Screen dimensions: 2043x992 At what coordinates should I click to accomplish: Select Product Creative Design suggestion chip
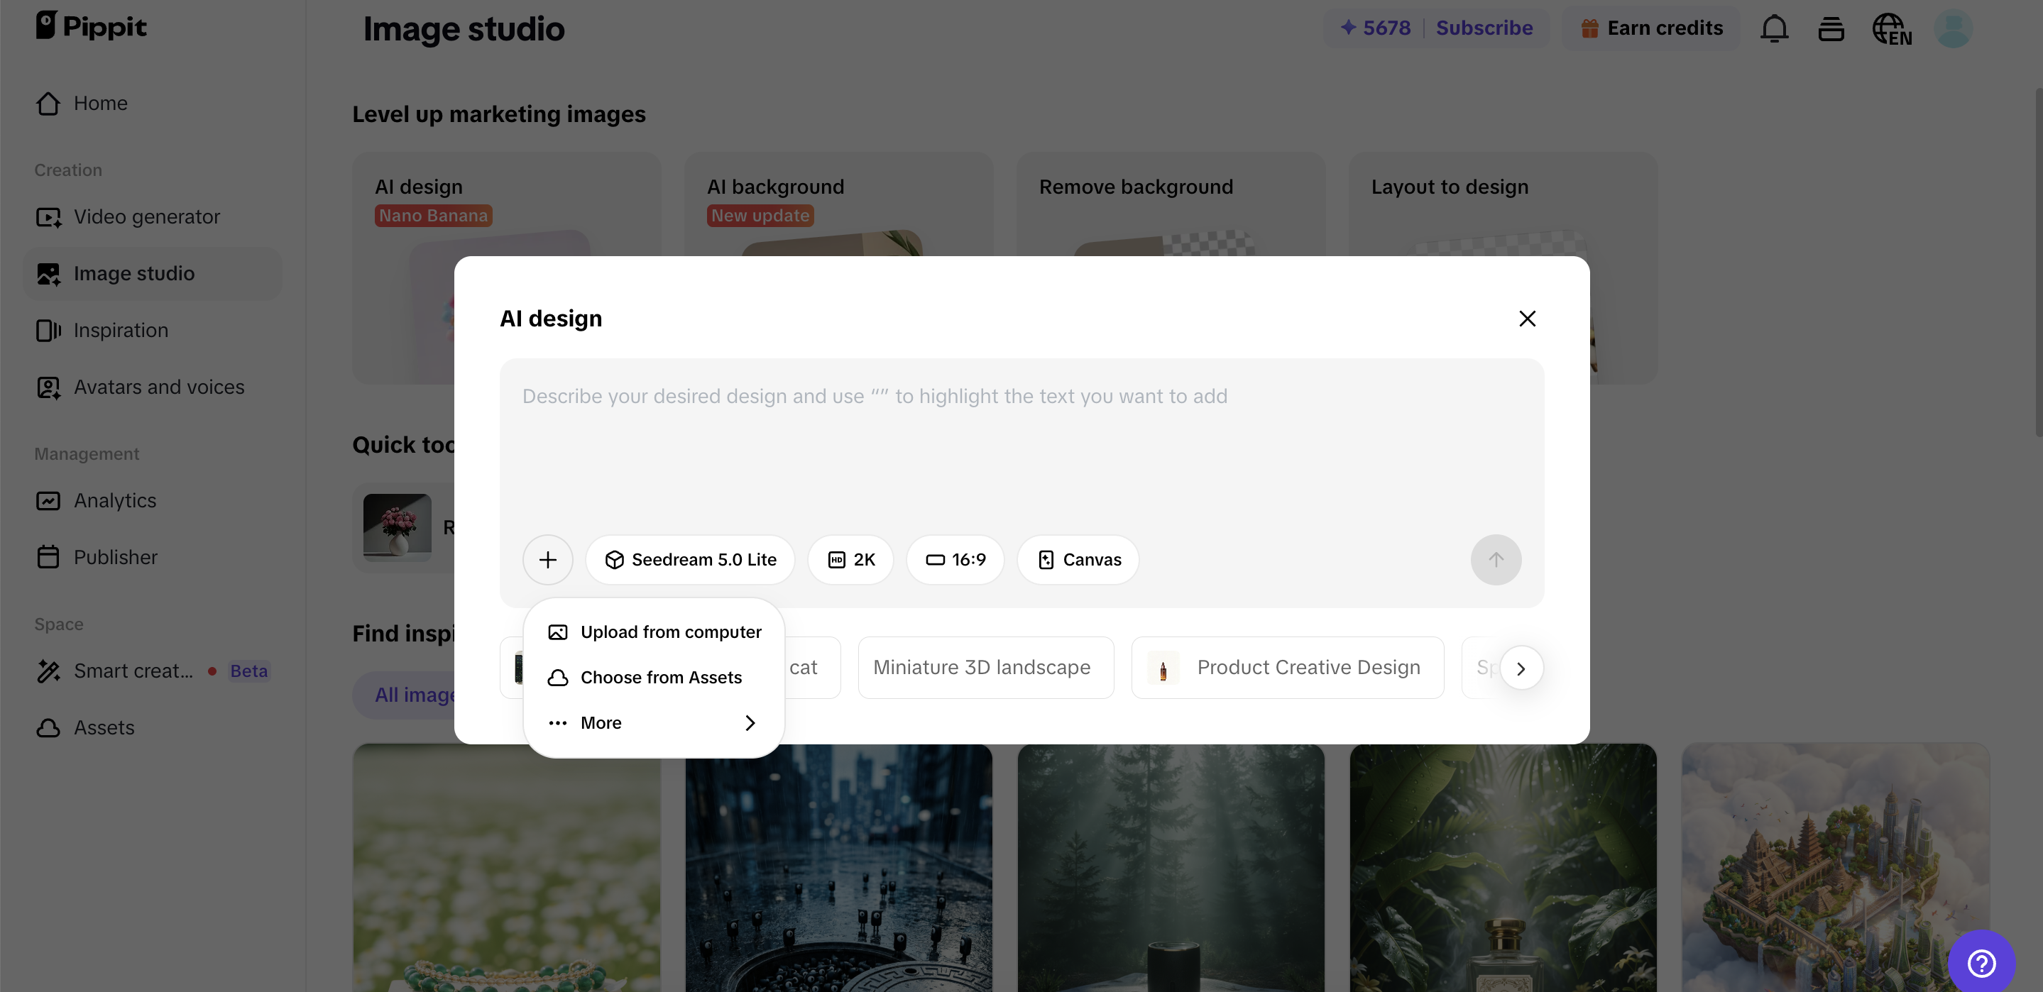click(1287, 668)
